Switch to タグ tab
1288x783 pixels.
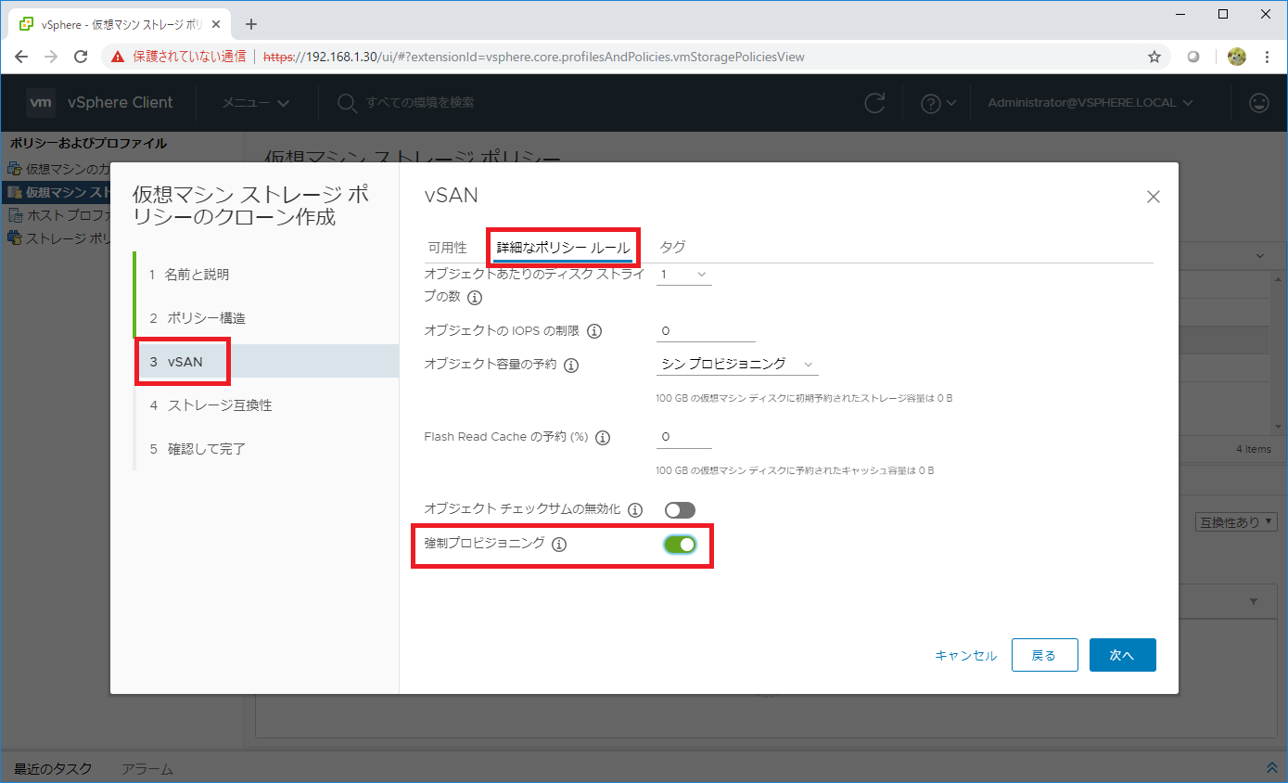tap(672, 248)
